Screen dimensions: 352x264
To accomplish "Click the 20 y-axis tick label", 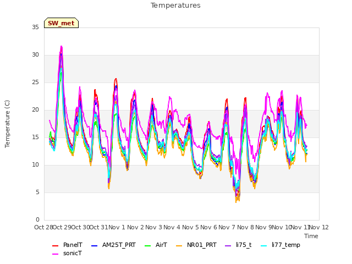I will 35,110.
